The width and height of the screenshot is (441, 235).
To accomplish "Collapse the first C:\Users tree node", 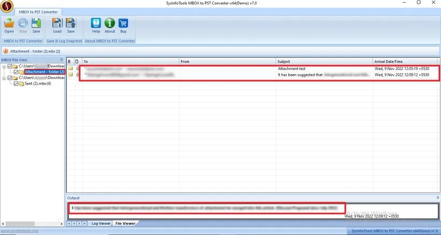I will point(4,66).
